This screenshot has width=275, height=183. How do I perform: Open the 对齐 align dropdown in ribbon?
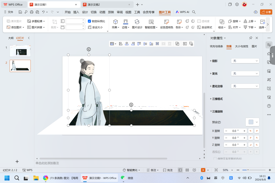(x=235, y=27)
